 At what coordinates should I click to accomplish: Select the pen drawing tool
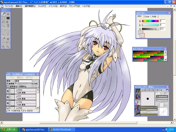(x=3, y=14)
